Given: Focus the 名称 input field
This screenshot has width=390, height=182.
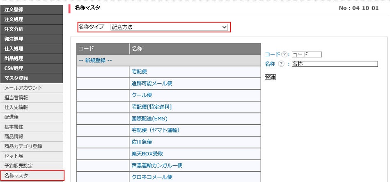Looking at the screenshot, I should [335, 64].
